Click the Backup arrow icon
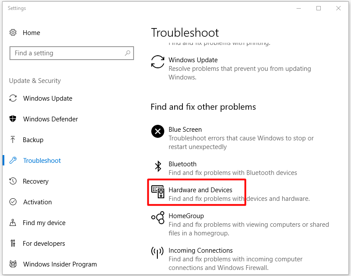The image size is (351, 276). pyautogui.click(x=13, y=140)
